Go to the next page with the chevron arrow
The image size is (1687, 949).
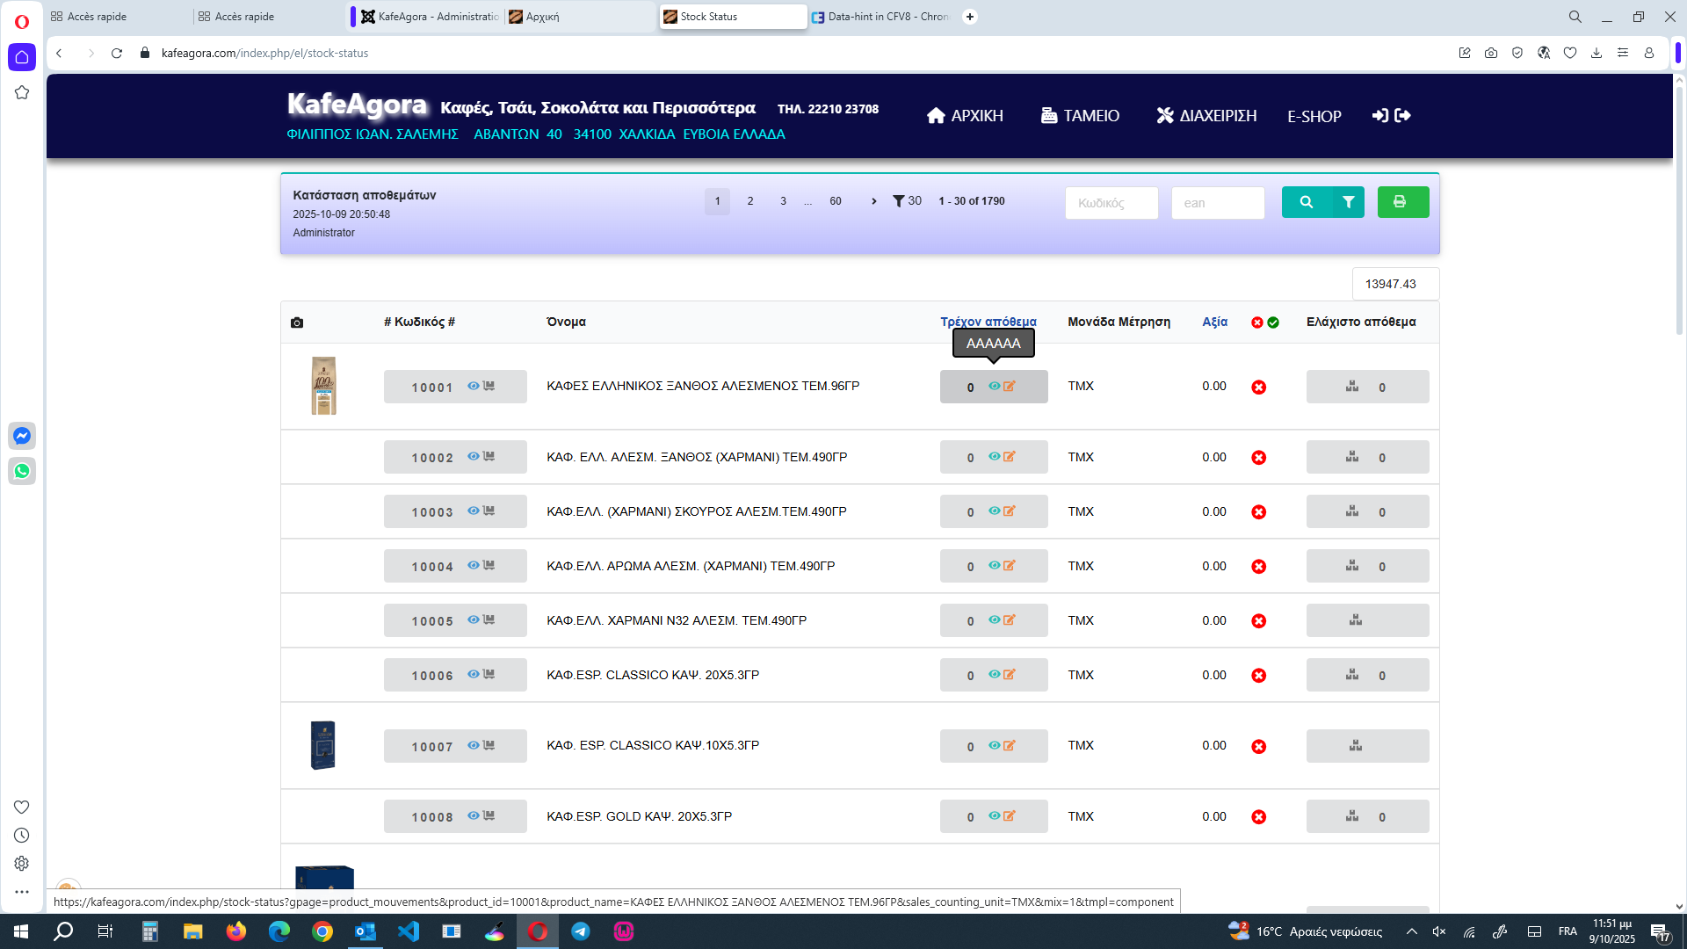(873, 201)
